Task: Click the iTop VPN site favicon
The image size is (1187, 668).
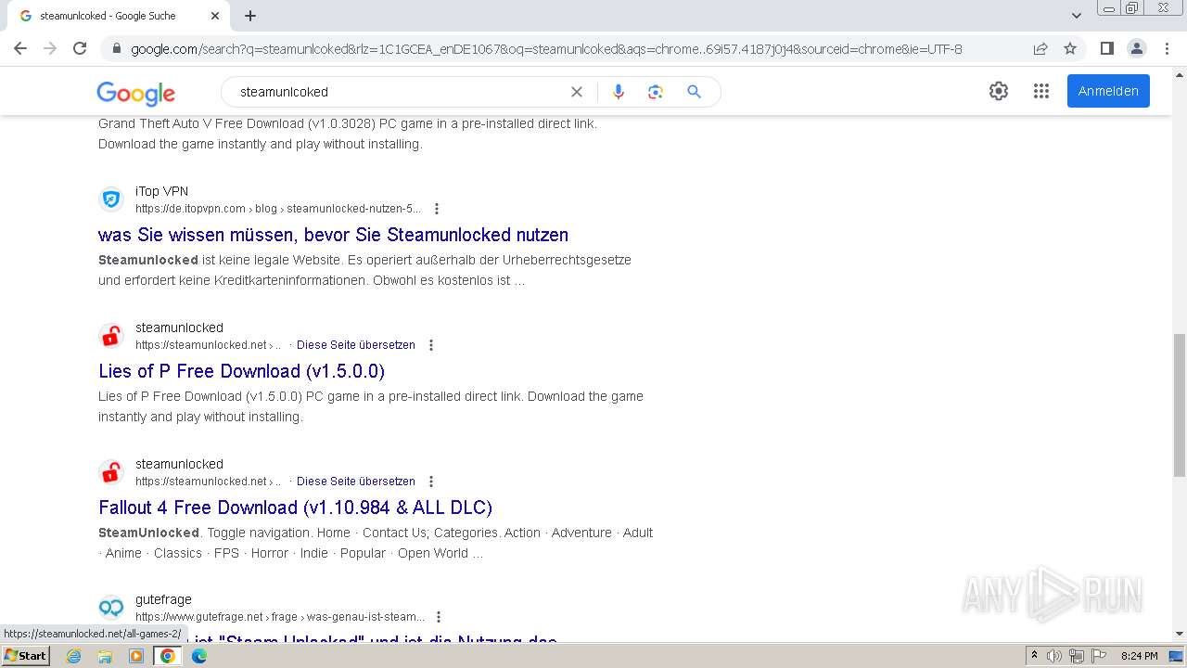Action: coord(111,199)
